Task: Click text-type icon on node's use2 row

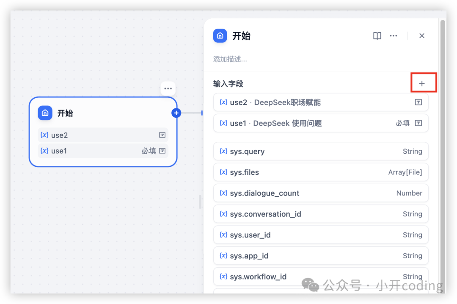Action: [162, 135]
